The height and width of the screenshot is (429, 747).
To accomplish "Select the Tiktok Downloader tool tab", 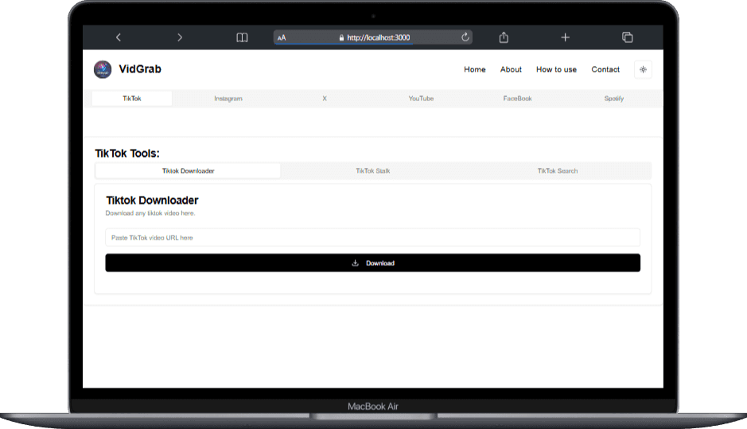I will [x=189, y=170].
